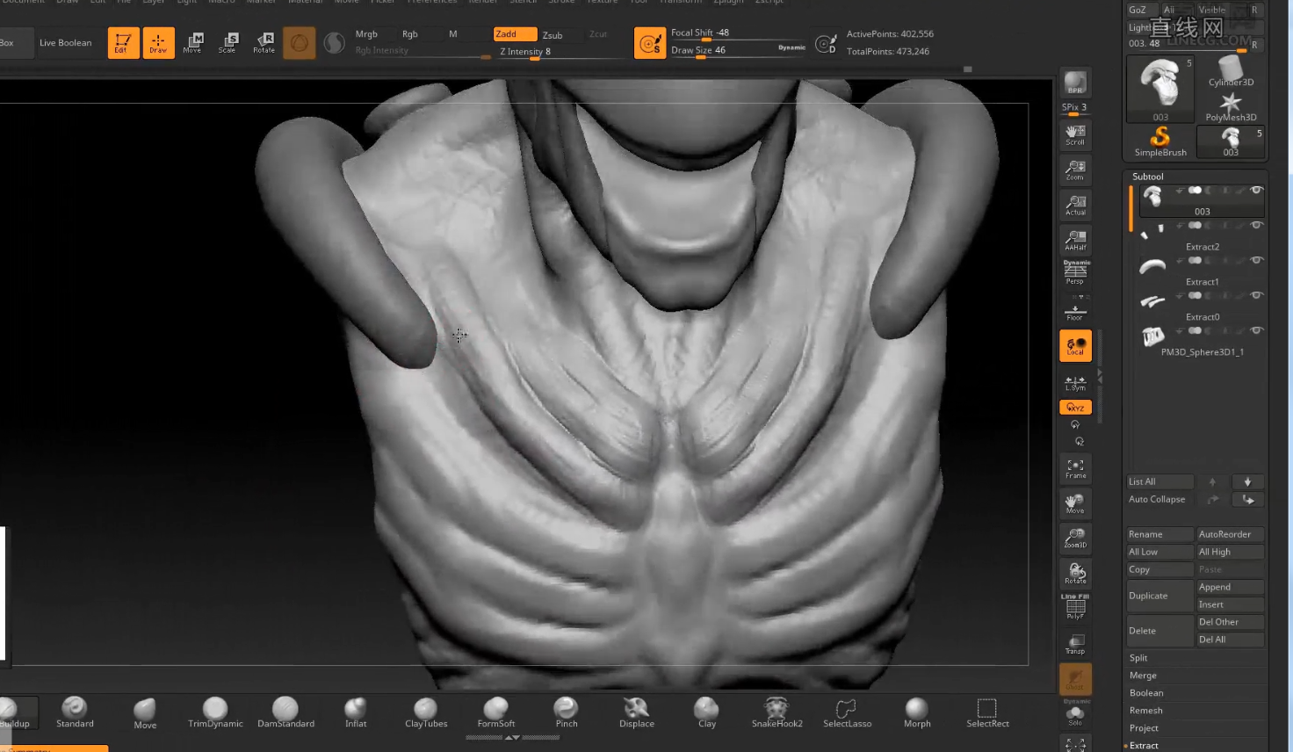Screen dimensions: 1293x752
Task: Choose the Clay brush
Action: pyautogui.click(x=707, y=712)
